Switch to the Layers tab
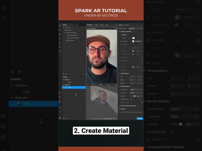The width and height of the screenshot is (202, 151). tap(77, 25)
